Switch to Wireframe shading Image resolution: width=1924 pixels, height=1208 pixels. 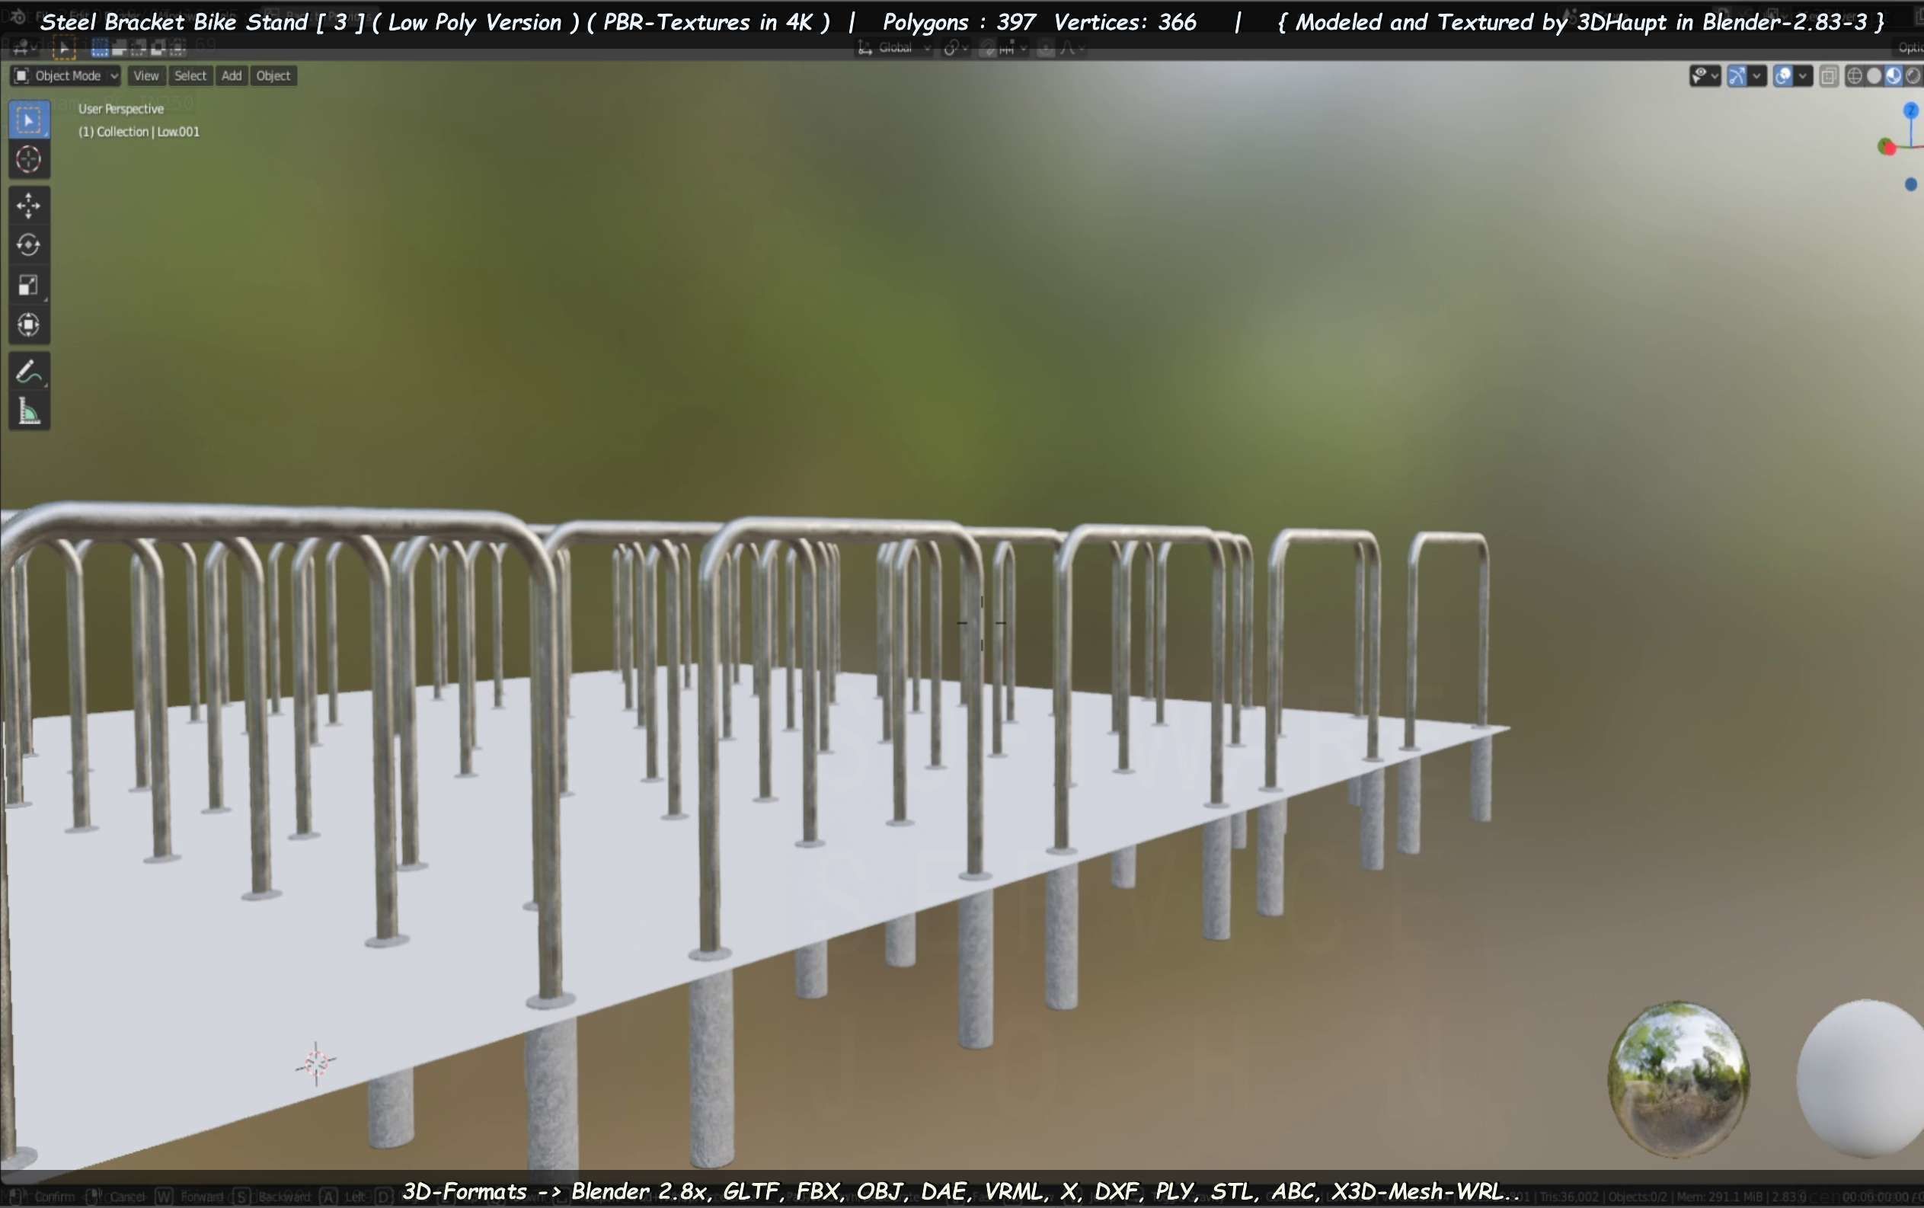coord(1855,76)
